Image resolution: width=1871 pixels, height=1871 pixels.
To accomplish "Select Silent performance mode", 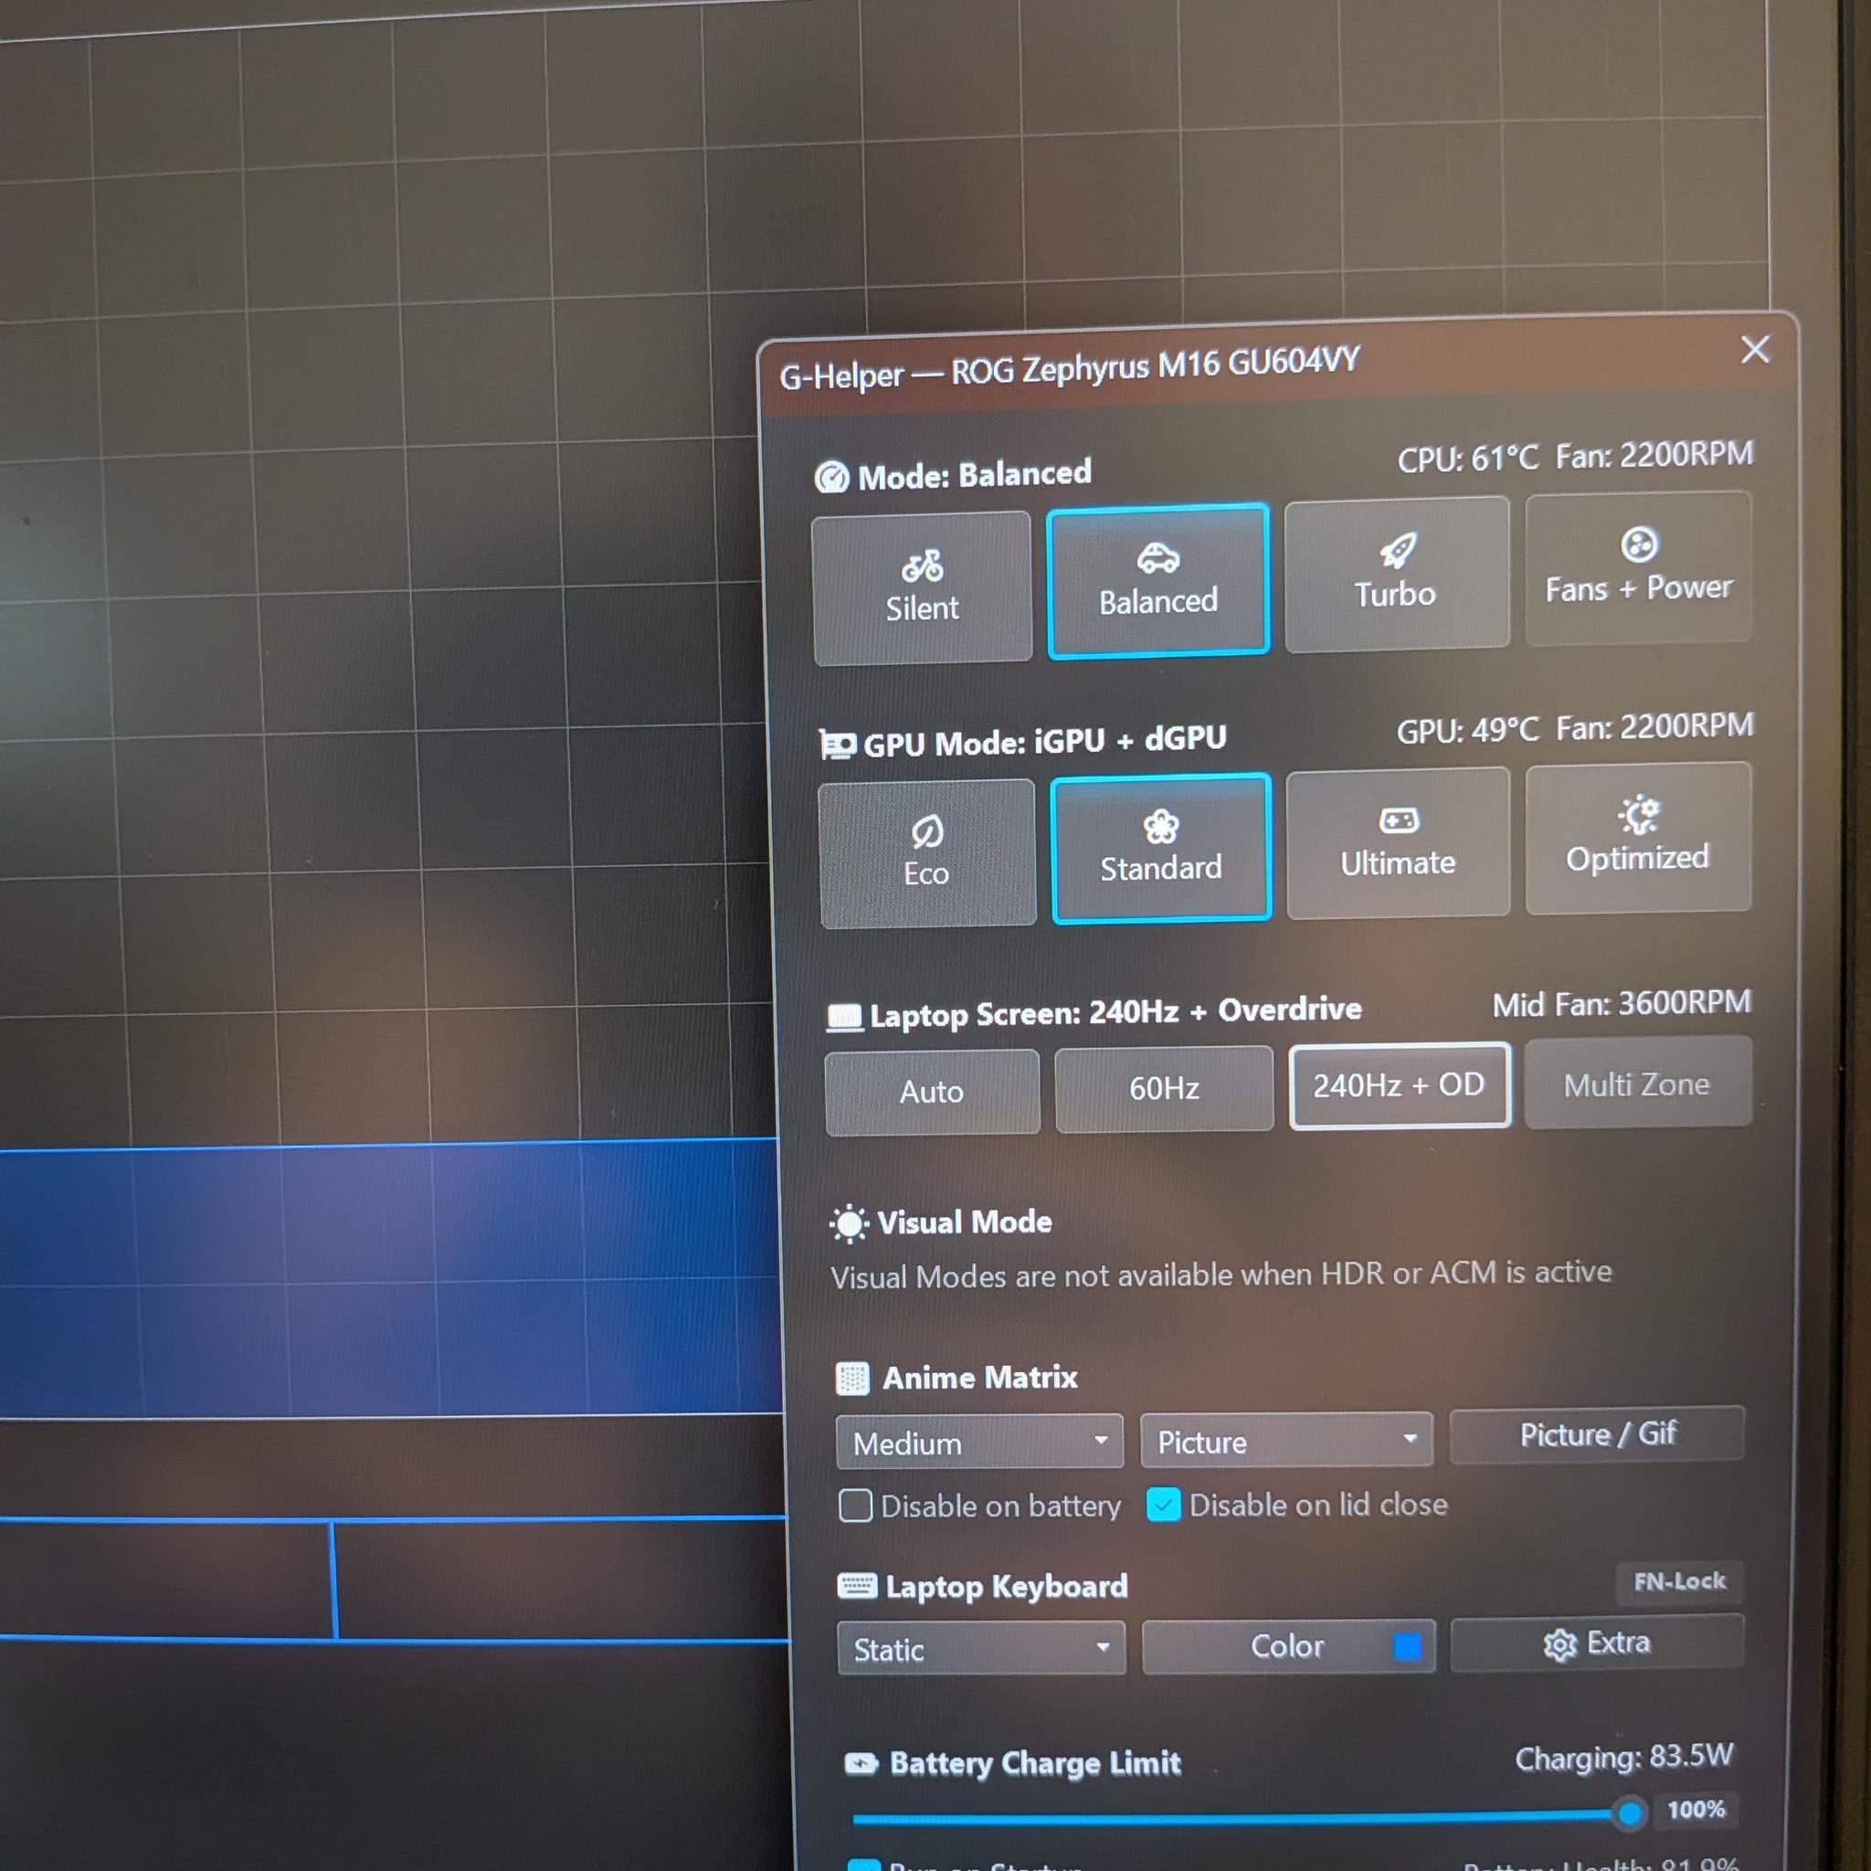I will (922, 587).
